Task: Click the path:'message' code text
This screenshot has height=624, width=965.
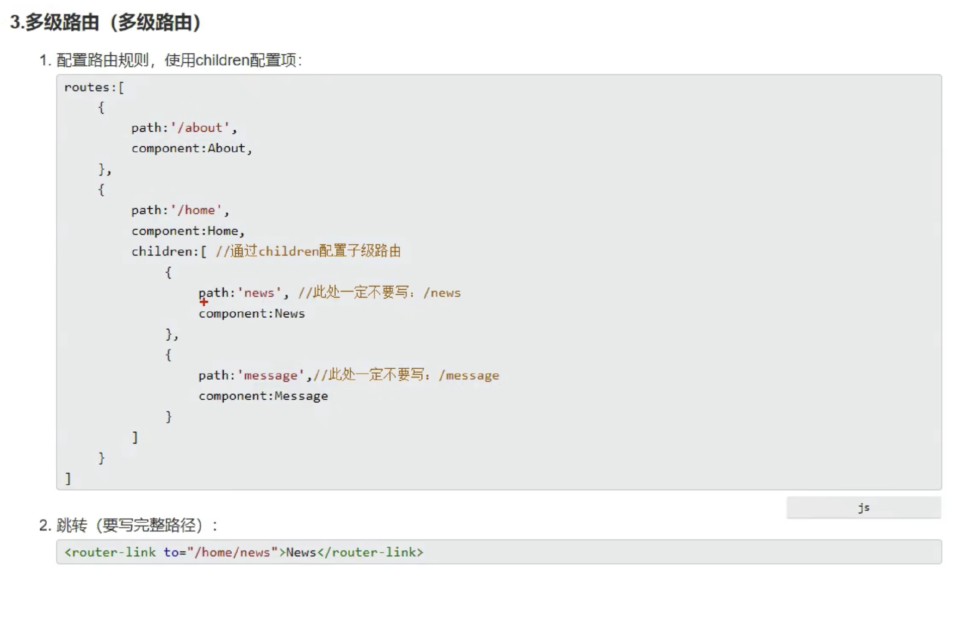Action: (251, 376)
